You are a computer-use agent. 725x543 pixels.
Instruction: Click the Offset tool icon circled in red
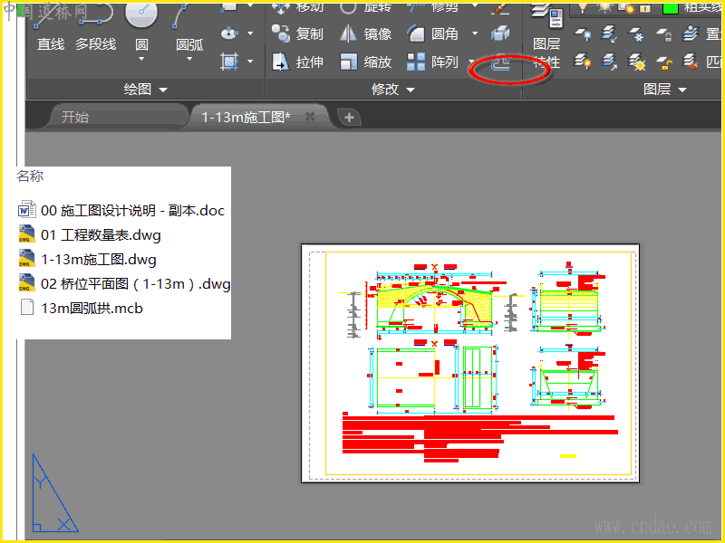point(500,63)
